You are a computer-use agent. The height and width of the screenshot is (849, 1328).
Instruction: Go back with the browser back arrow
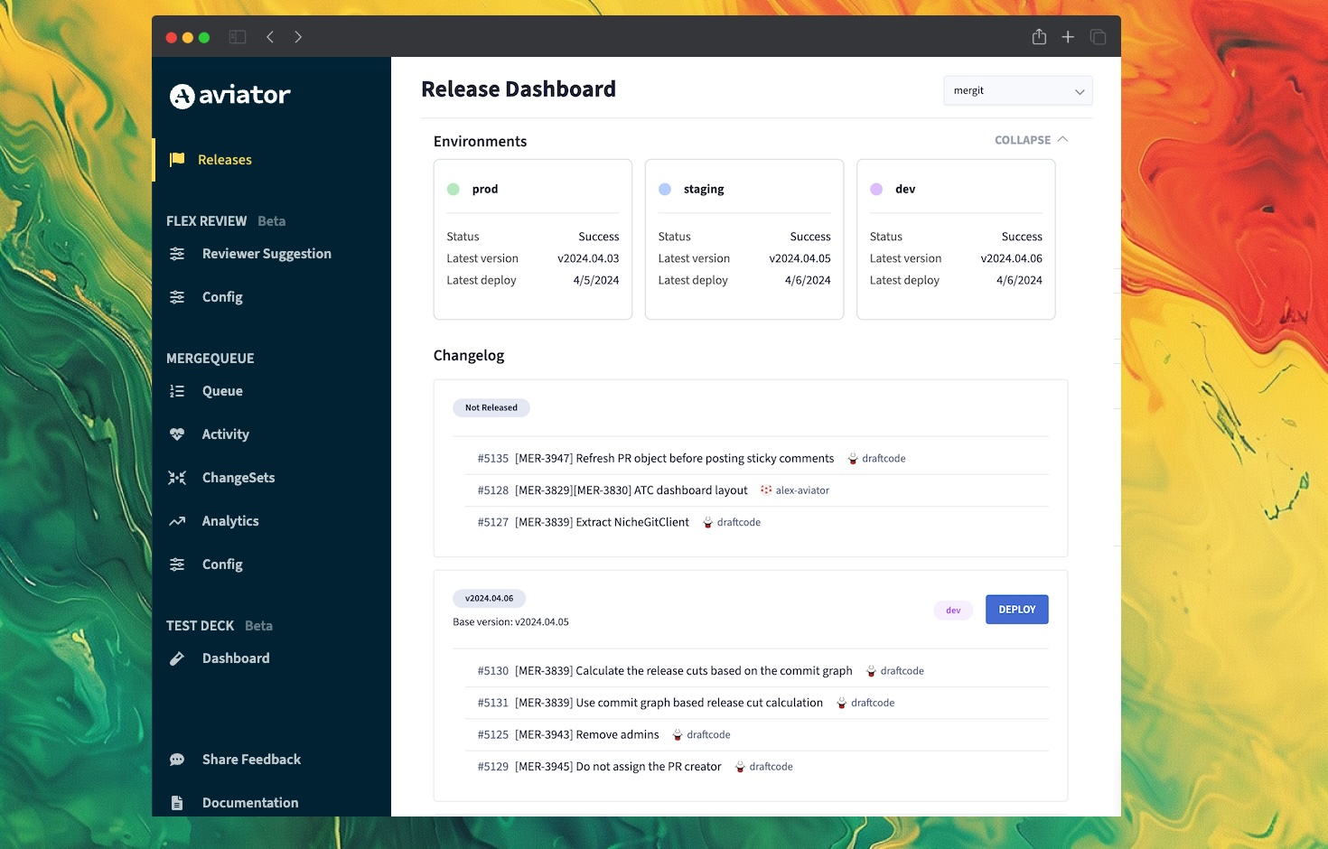(x=269, y=37)
